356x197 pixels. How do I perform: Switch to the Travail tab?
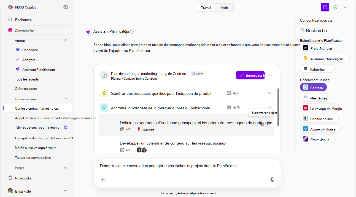[x=206, y=7]
